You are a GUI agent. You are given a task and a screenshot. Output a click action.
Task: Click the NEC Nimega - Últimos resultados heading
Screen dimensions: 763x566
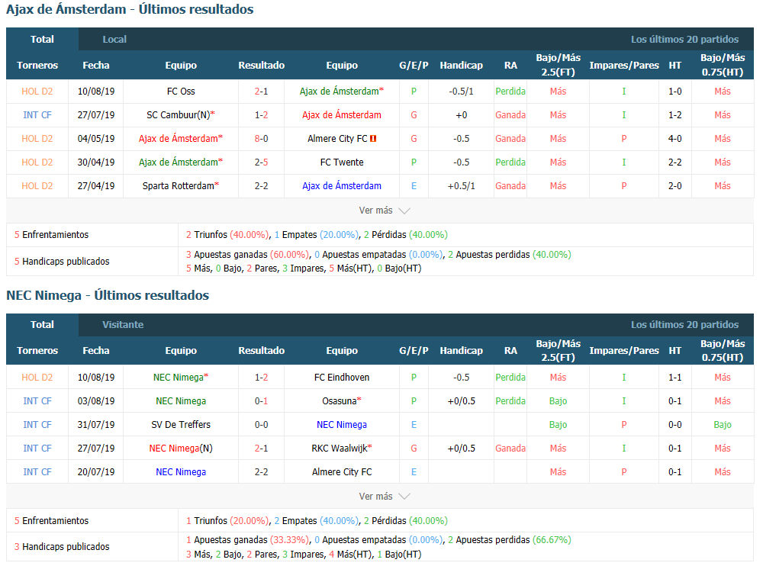pos(108,295)
